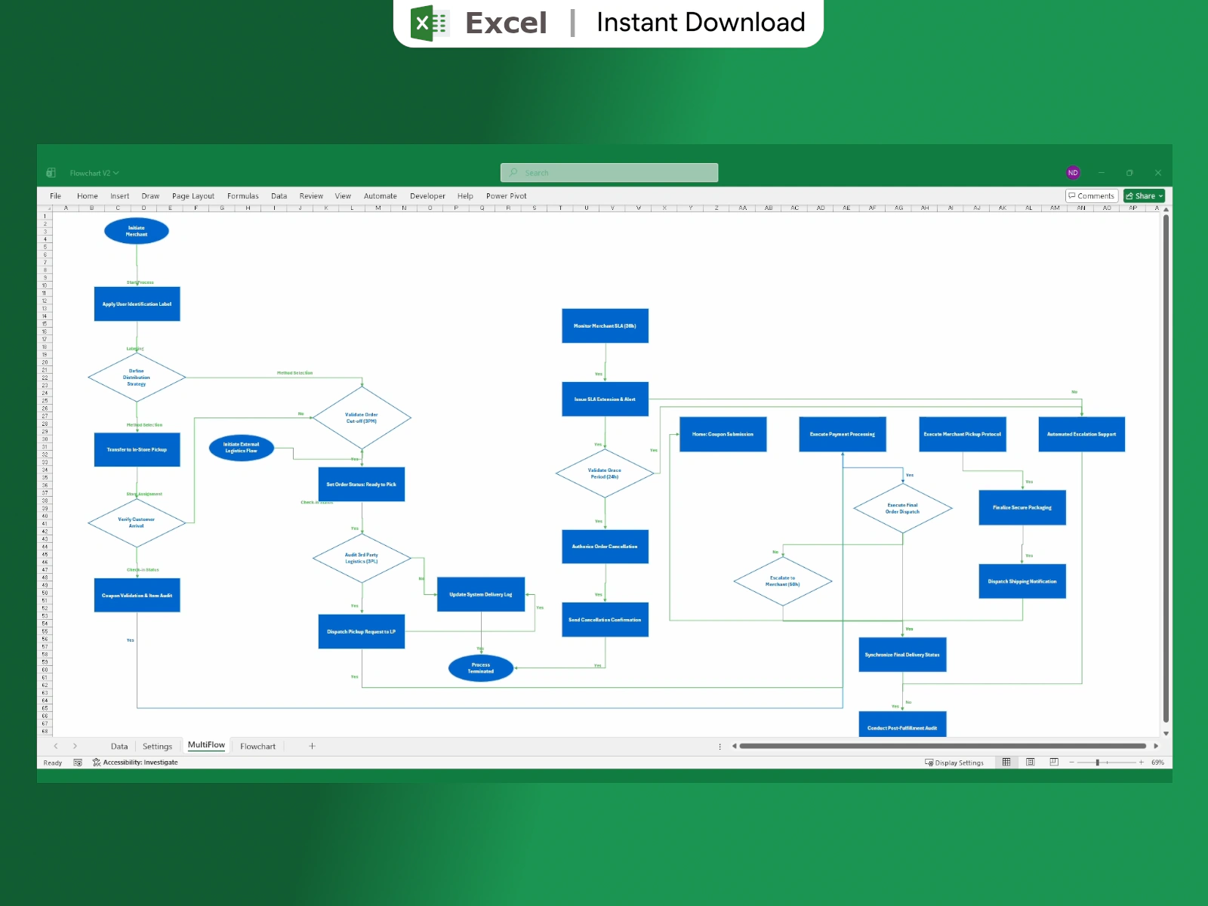Switch to Normal view
Image resolution: width=1208 pixels, height=906 pixels.
(1006, 763)
